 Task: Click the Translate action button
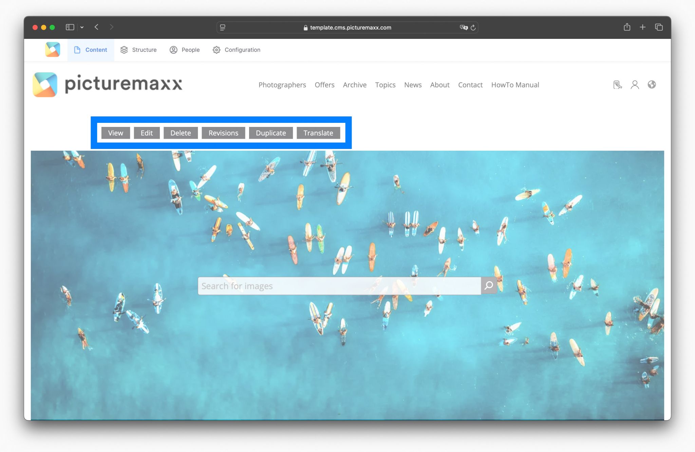tap(318, 133)
